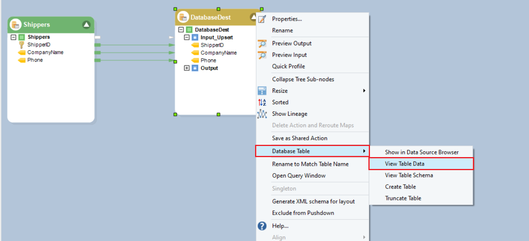
Task: Click the DatabaseDest object header icon
Action: 183,17
